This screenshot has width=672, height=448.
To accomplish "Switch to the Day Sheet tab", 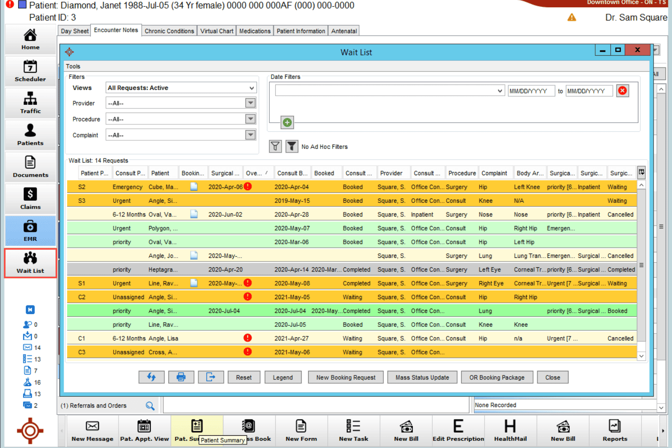I will pos(74,31).
